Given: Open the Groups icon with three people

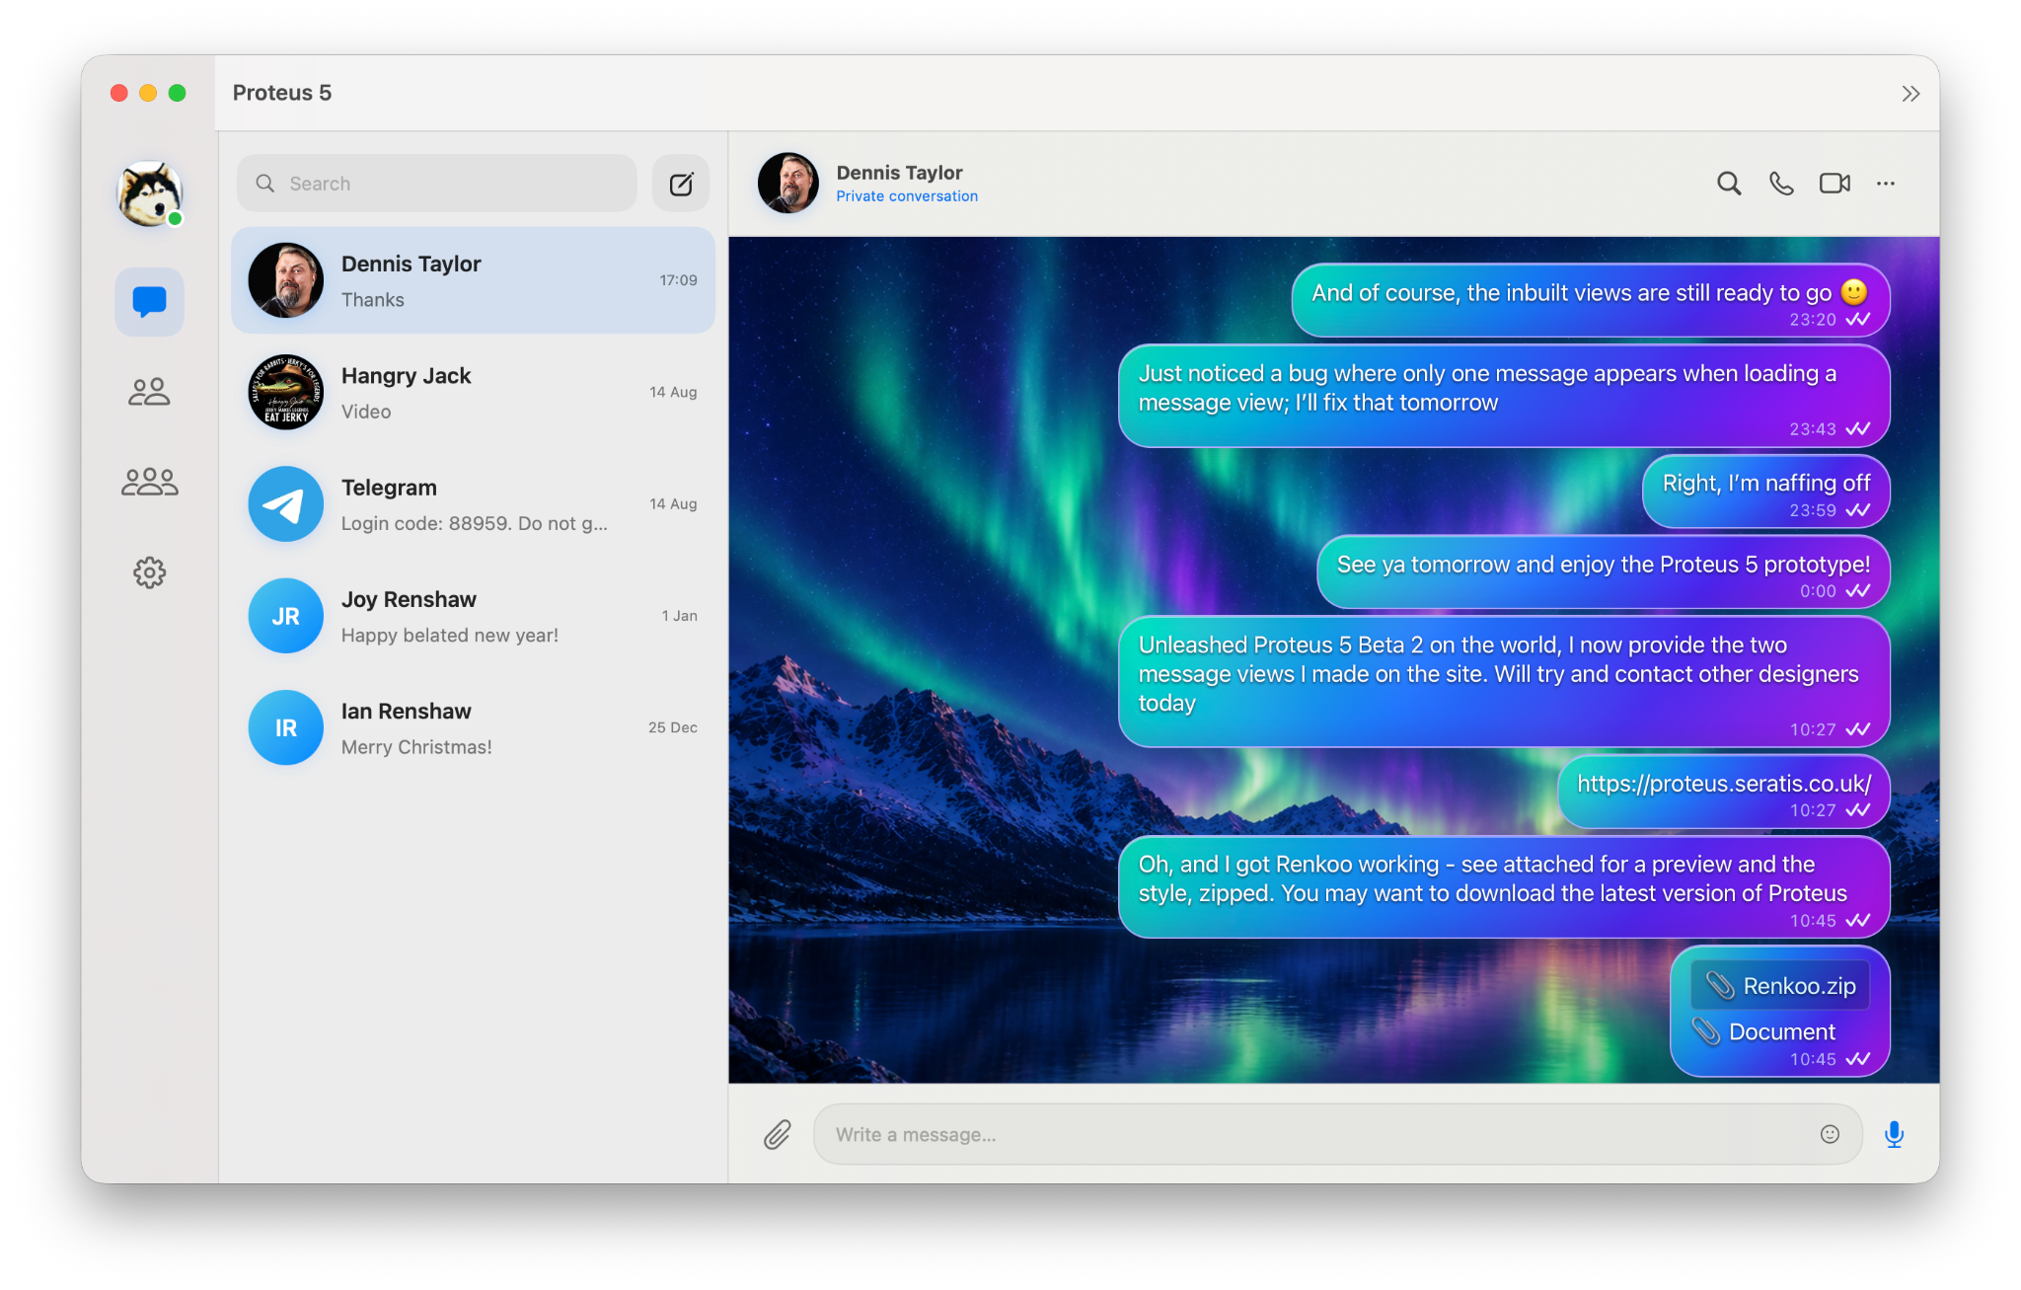Looking at the screenshot, I should (149, 482).
